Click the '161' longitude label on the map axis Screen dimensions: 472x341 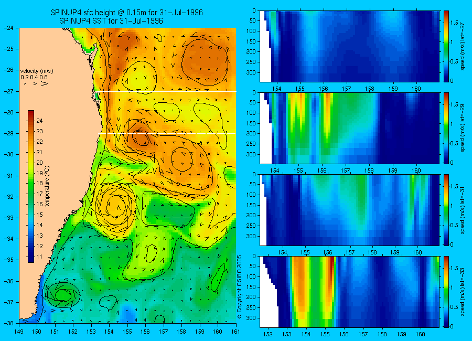click(235, 332)
